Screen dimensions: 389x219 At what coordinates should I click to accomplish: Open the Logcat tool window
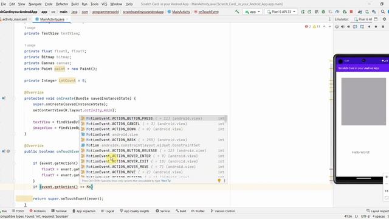tap(108, 211)
